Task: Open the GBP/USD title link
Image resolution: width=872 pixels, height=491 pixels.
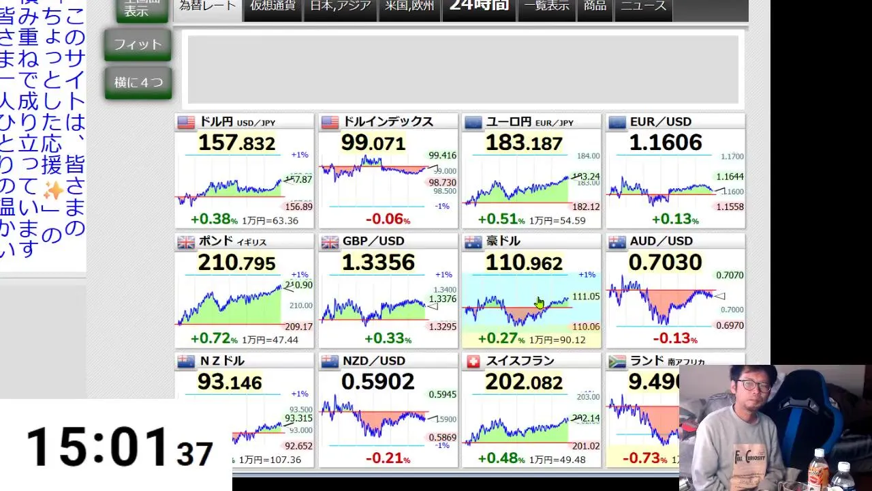Action: pyautogui.click(x=373, y=241)
